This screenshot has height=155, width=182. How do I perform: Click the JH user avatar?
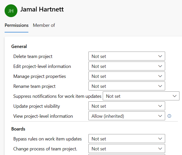[x=11, y=11]
